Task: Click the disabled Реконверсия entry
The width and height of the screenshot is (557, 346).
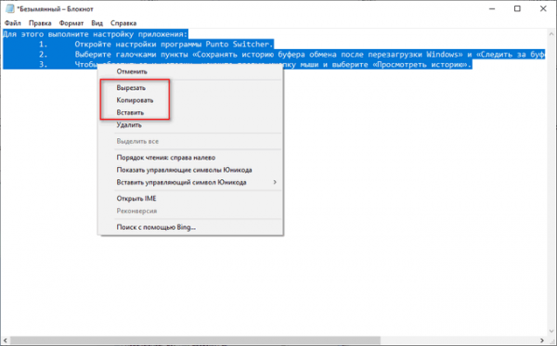Action: (x=190, y=211)
